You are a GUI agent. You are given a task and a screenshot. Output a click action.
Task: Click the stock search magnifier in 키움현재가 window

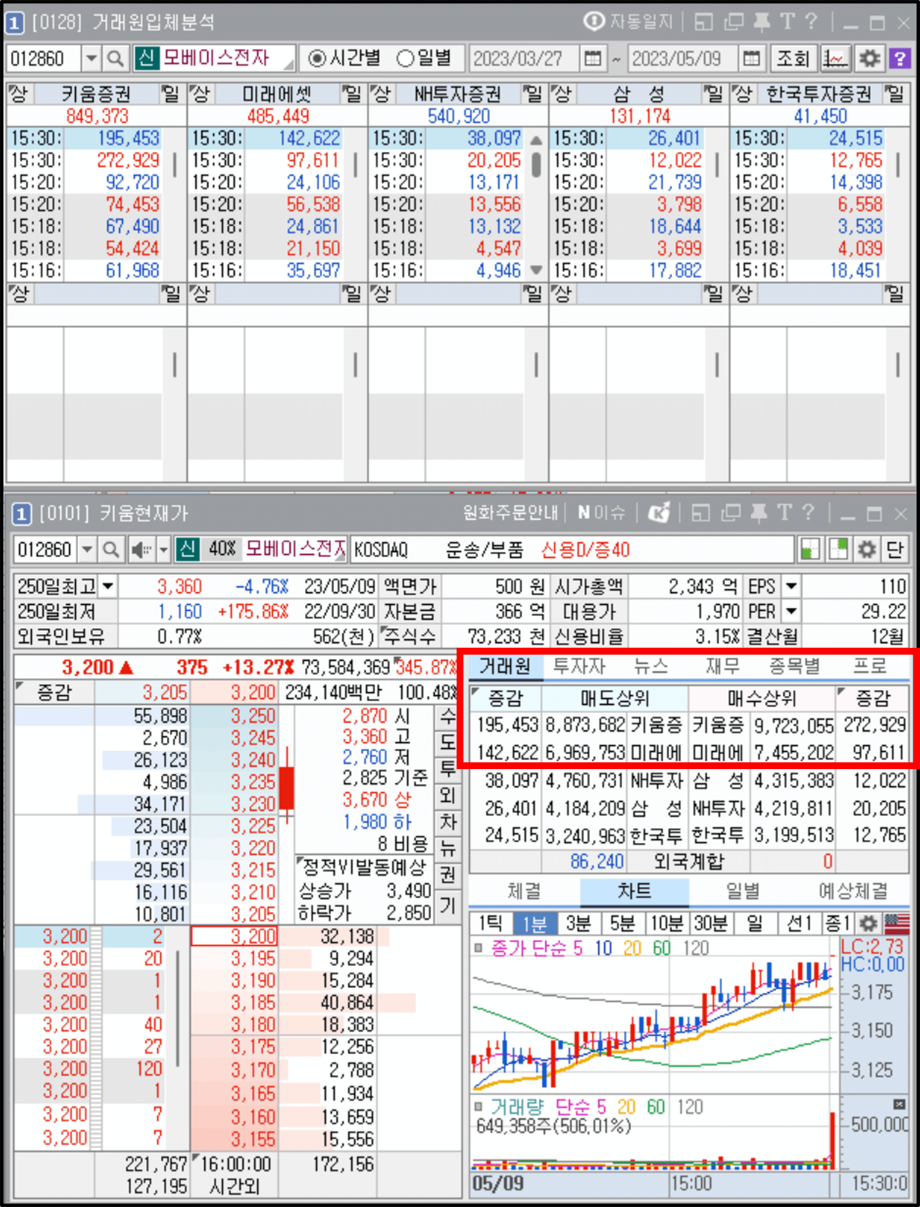coord(111,549)
